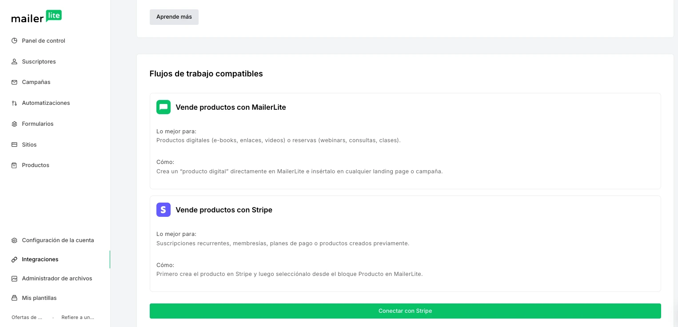Click the purple Stripe logo icon

pyautogui.click(x=164, y=210)
